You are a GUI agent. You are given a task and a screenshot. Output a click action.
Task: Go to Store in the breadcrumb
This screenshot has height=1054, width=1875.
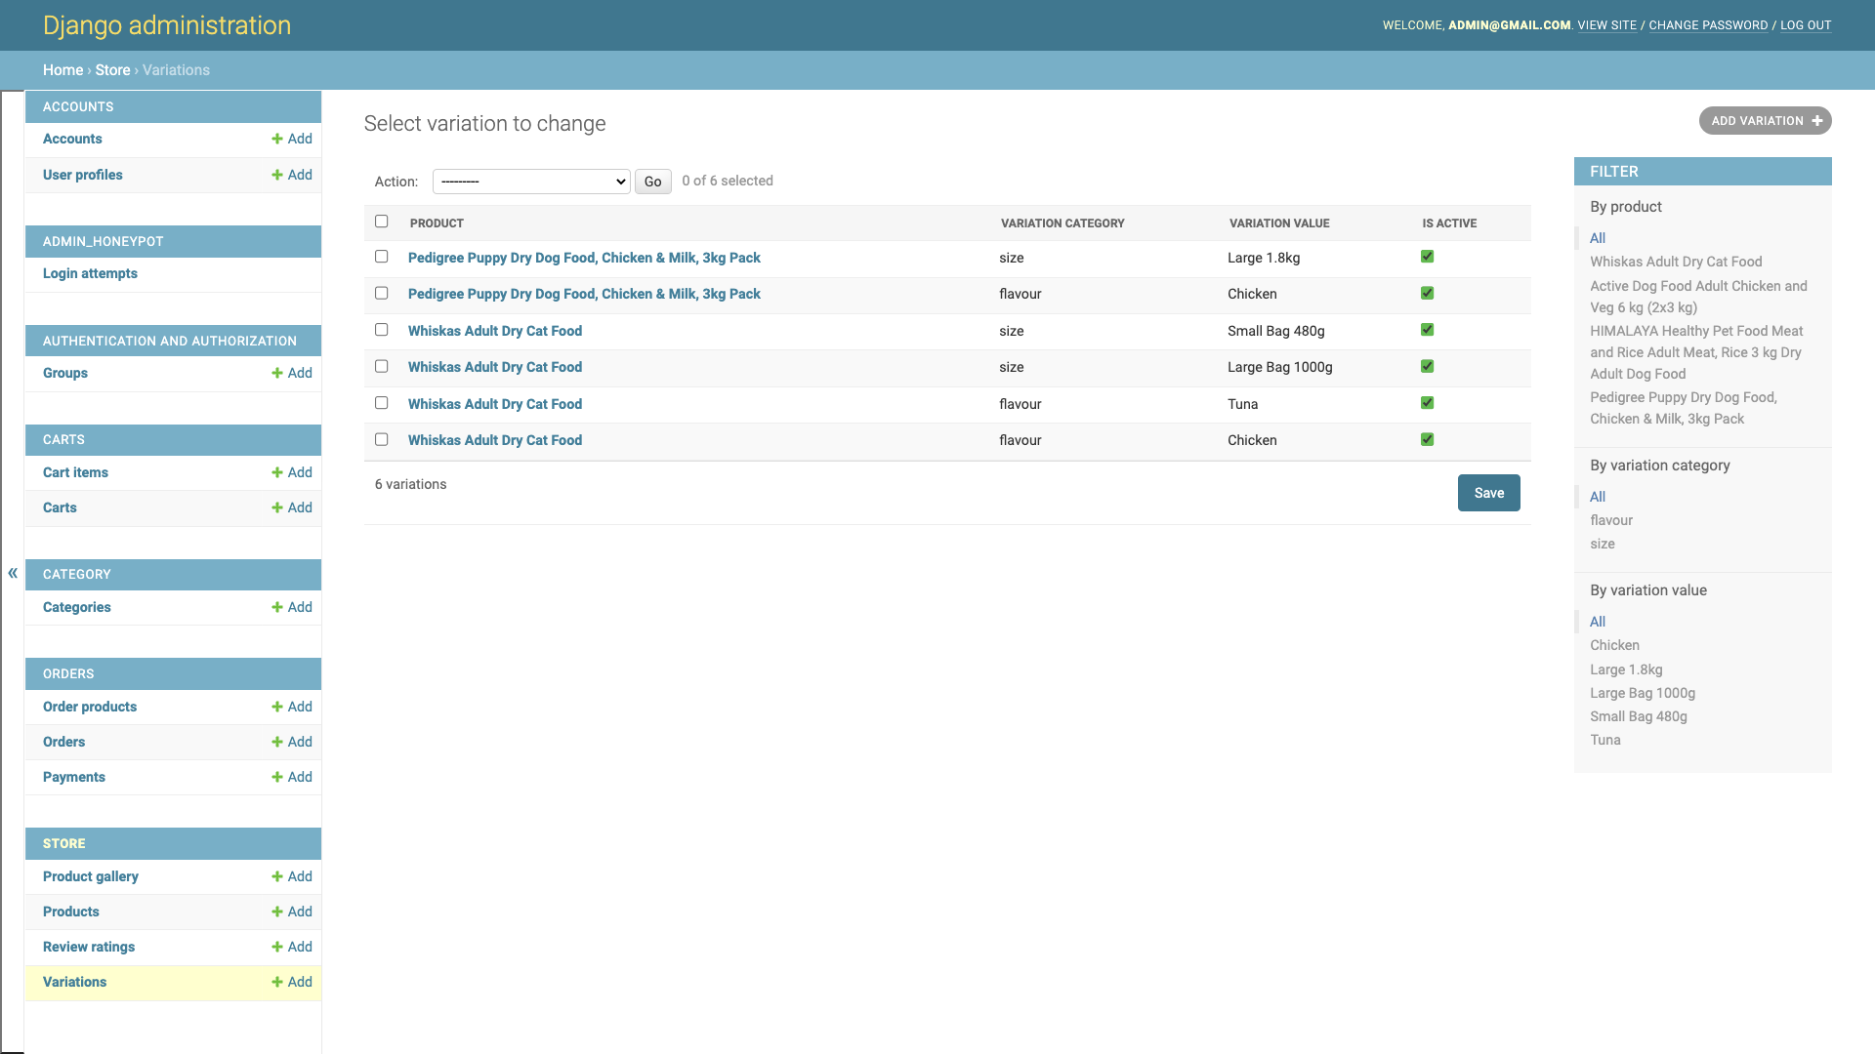coord(112,70)
